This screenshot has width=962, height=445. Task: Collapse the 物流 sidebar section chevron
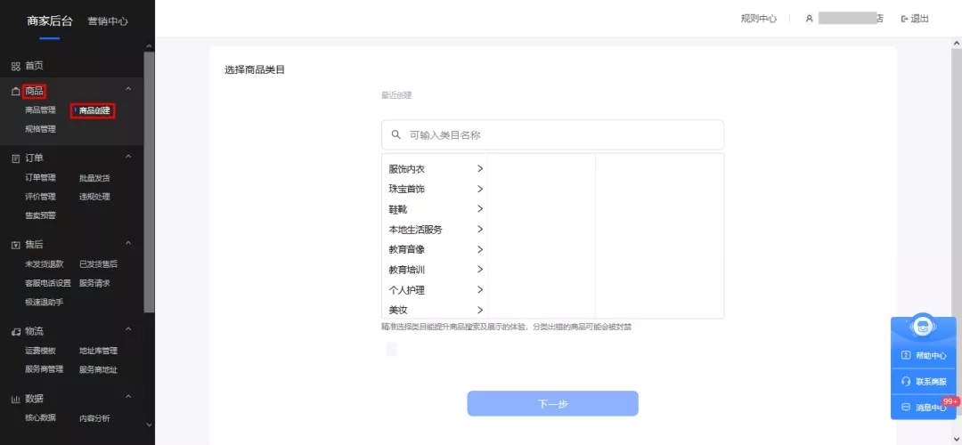pos(128,329)
